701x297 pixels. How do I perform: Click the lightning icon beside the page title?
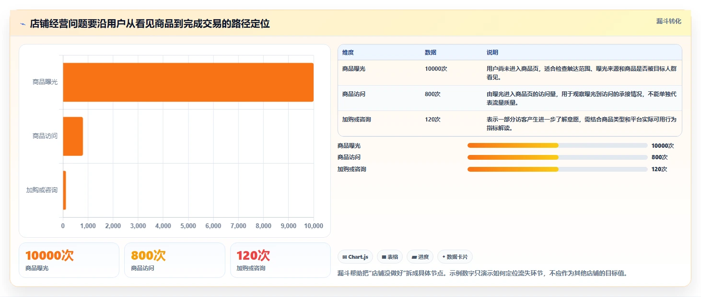pyautogui.click(x=23, y=24)
